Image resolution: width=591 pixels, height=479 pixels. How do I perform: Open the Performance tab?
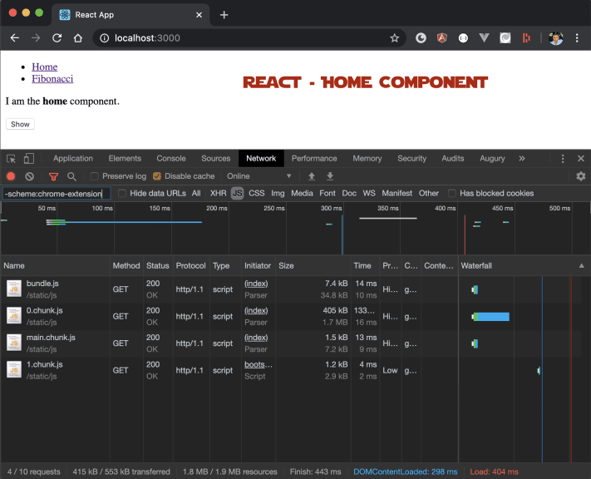point(314,158)
